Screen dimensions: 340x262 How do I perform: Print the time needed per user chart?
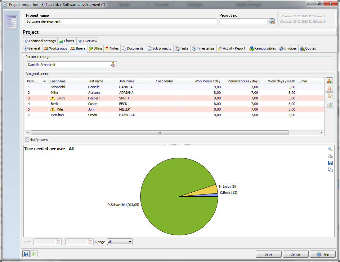pos(330,156)
